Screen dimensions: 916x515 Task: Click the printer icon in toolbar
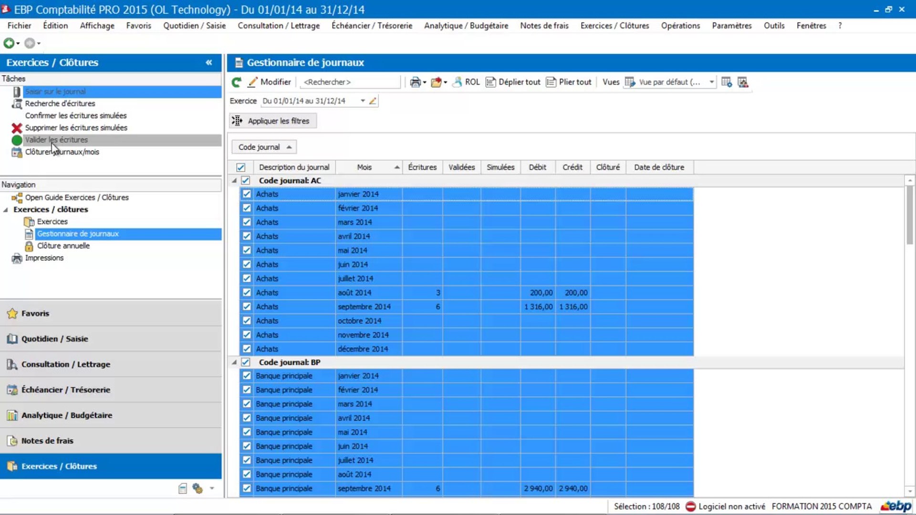(415, 82)
